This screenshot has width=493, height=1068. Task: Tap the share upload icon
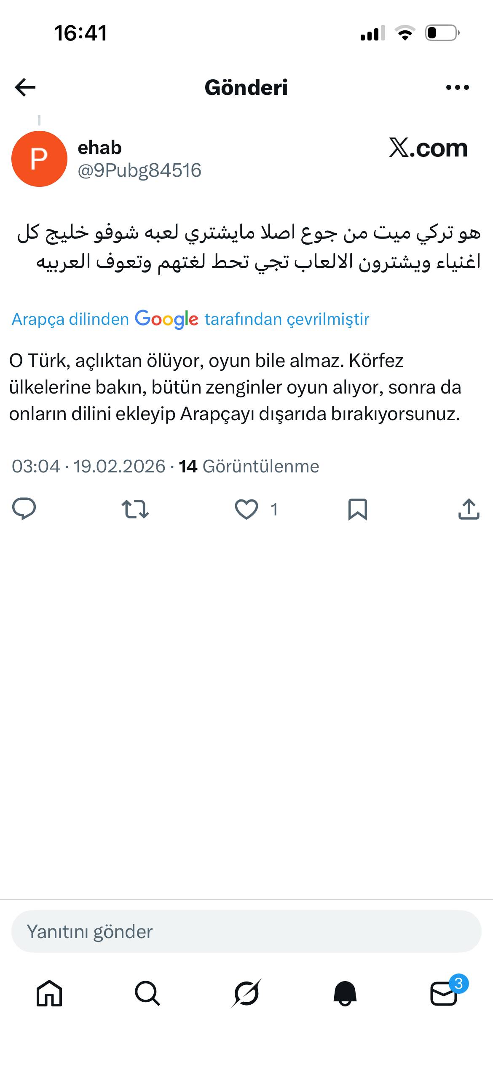pos(469,509)
